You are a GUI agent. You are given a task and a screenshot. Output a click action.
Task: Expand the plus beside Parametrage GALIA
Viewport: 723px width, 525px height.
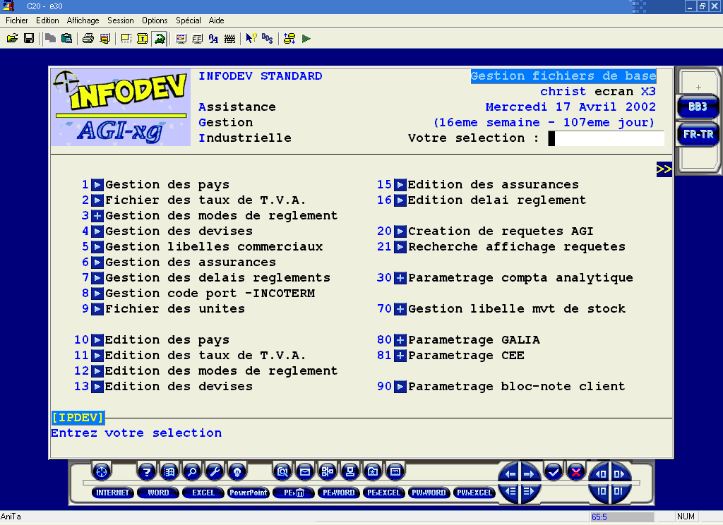400,340
